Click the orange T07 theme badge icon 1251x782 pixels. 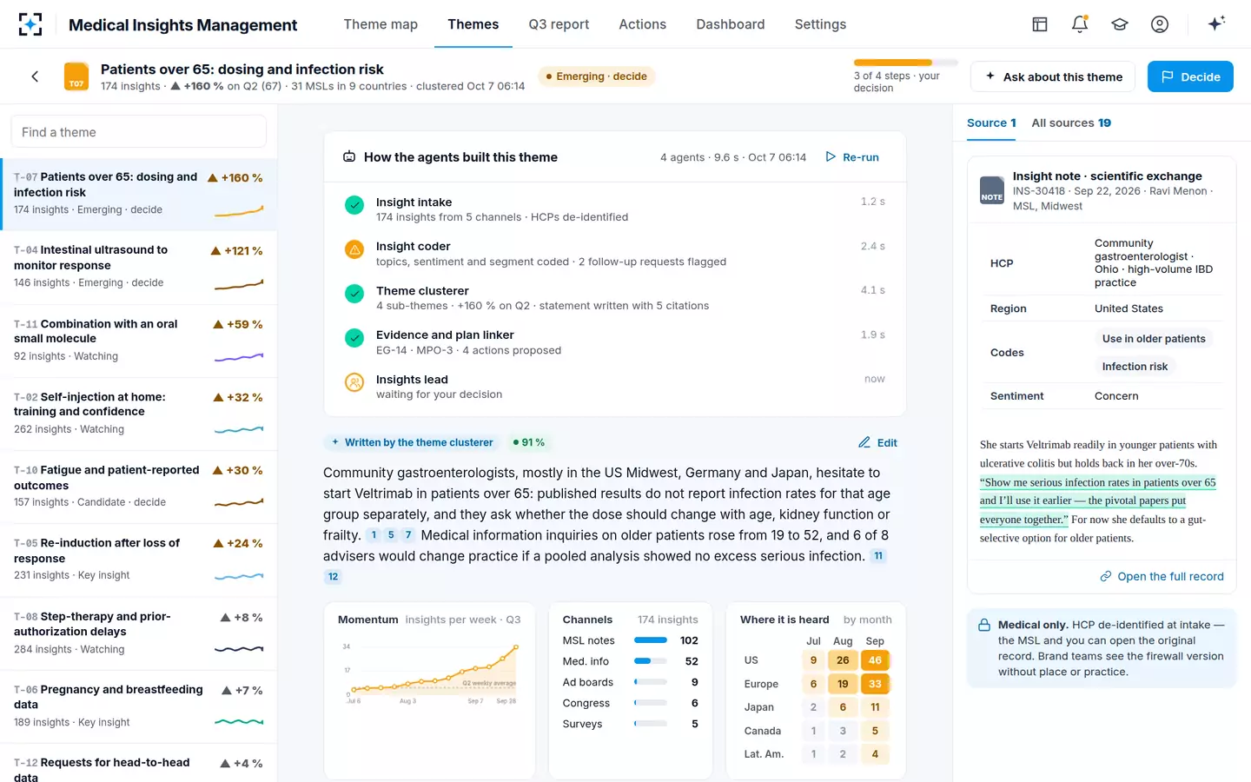coord(76,76)
